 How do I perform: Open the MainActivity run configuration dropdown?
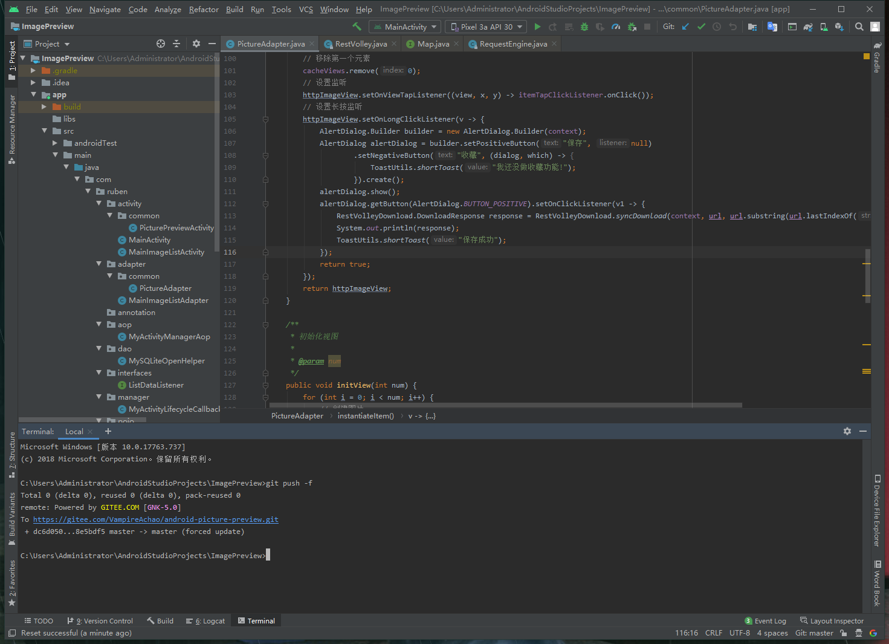pyautogui.click(x=405, y=27)
